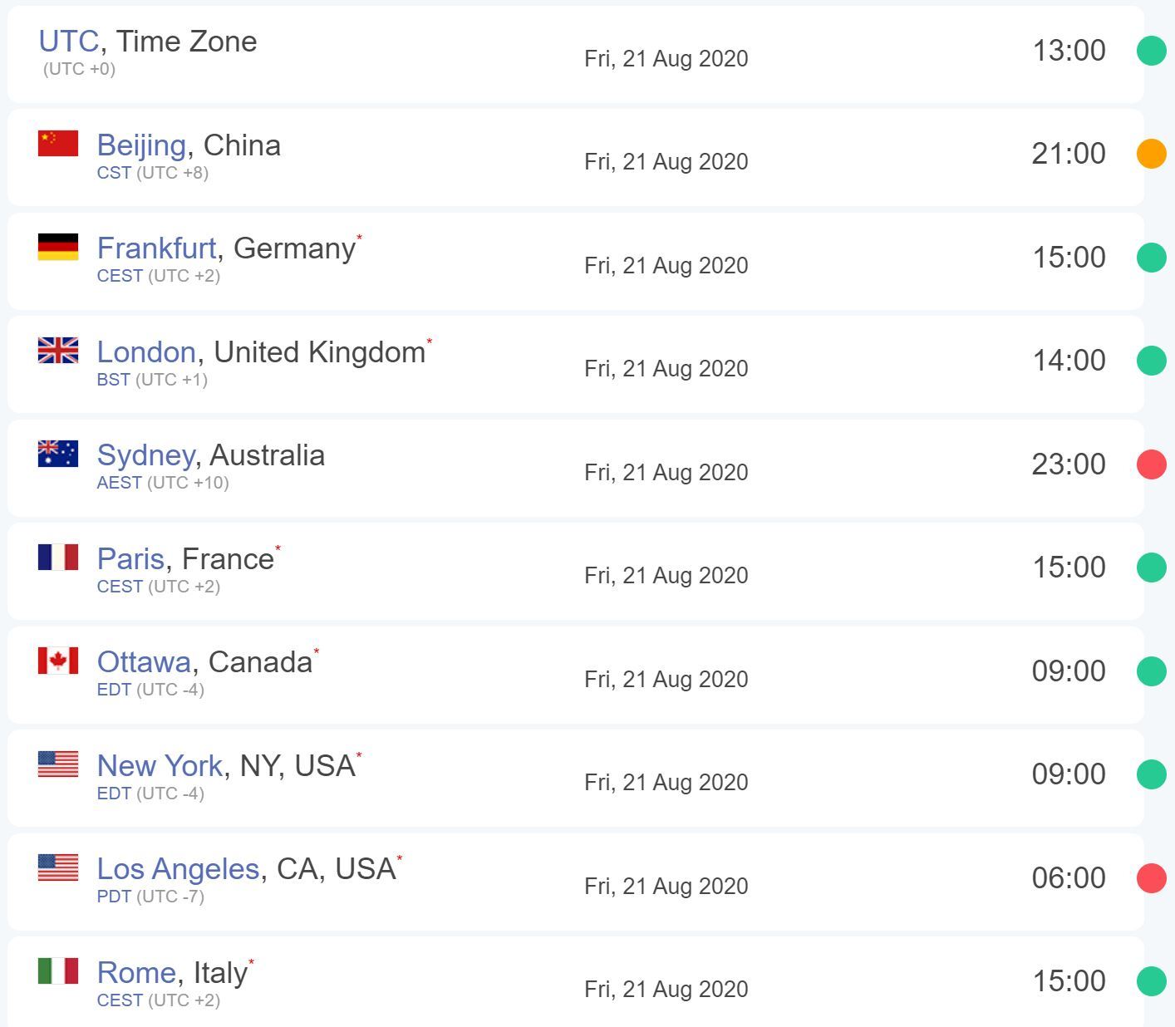
Task: Click the Germany flag icon
Action: pyautogui.click(x=58, y=247)
